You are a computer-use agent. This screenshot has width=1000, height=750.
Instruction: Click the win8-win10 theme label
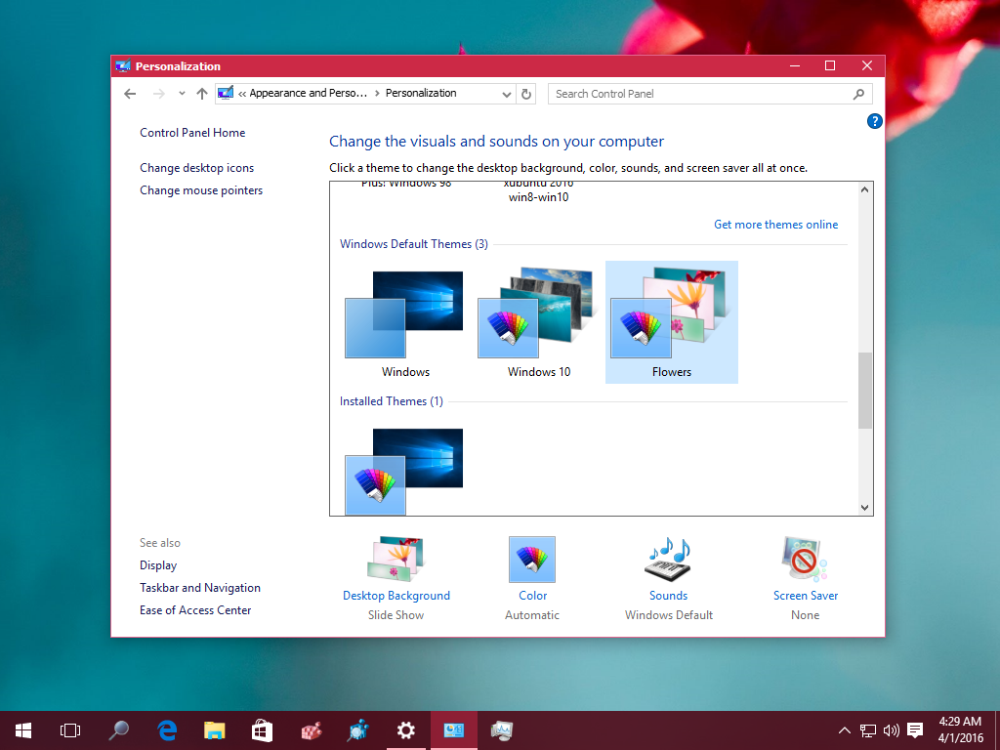(538, 197)
